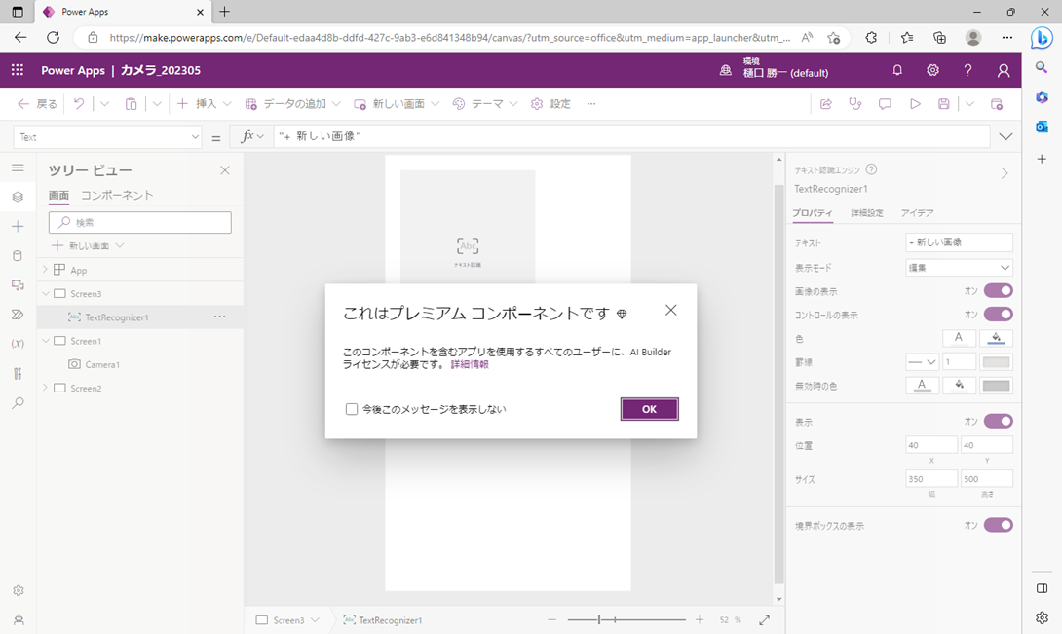Toggle the コントロールの表示 switch
This screenshot has height=634, width=1062.
pos(999,315)
